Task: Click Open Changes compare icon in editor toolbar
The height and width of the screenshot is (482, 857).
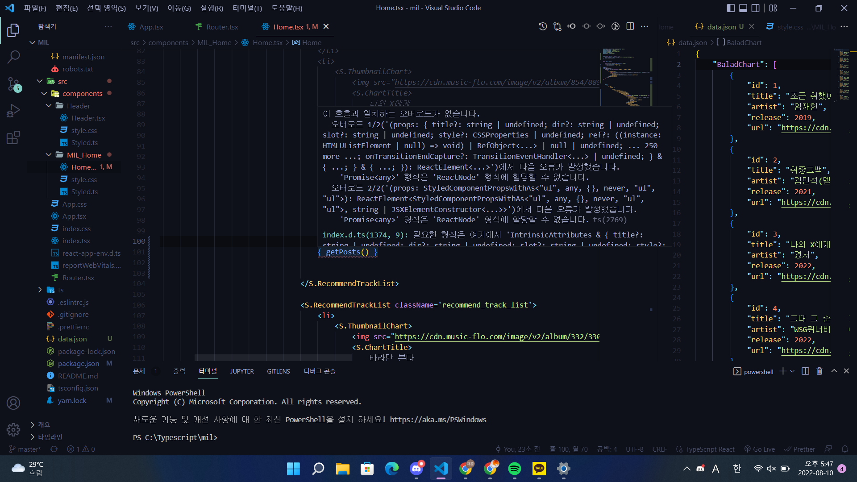Action: tap(557, 26)
